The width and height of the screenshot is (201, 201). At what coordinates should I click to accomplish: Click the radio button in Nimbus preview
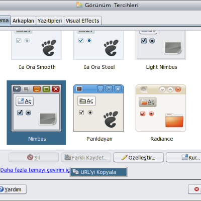[x=28, y=113]
